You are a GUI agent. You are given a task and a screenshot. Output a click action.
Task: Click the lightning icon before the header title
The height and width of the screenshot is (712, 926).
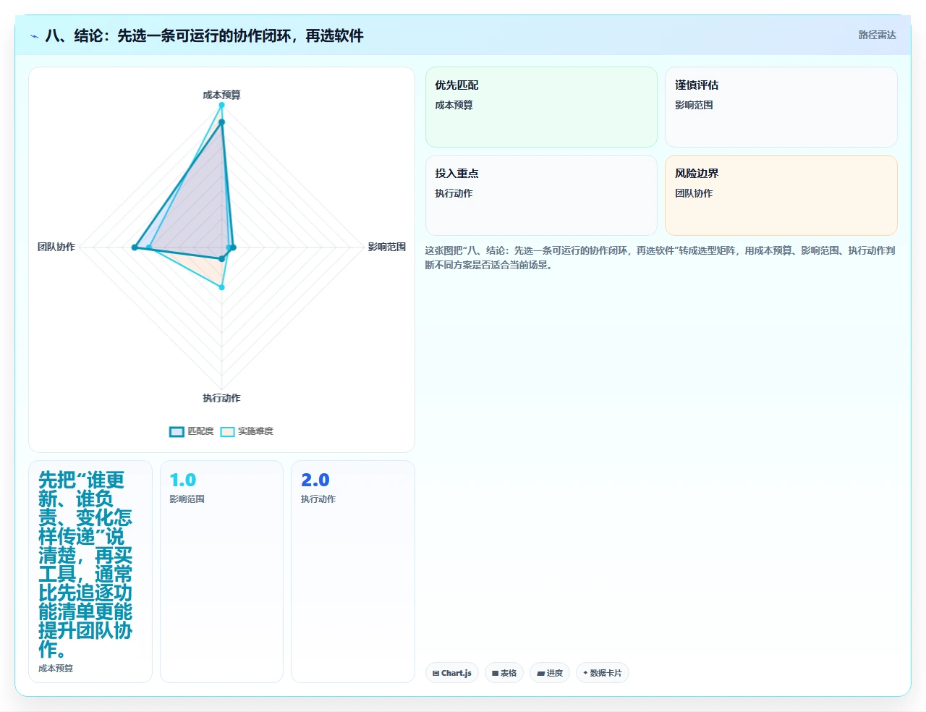[x=34, y=36]
